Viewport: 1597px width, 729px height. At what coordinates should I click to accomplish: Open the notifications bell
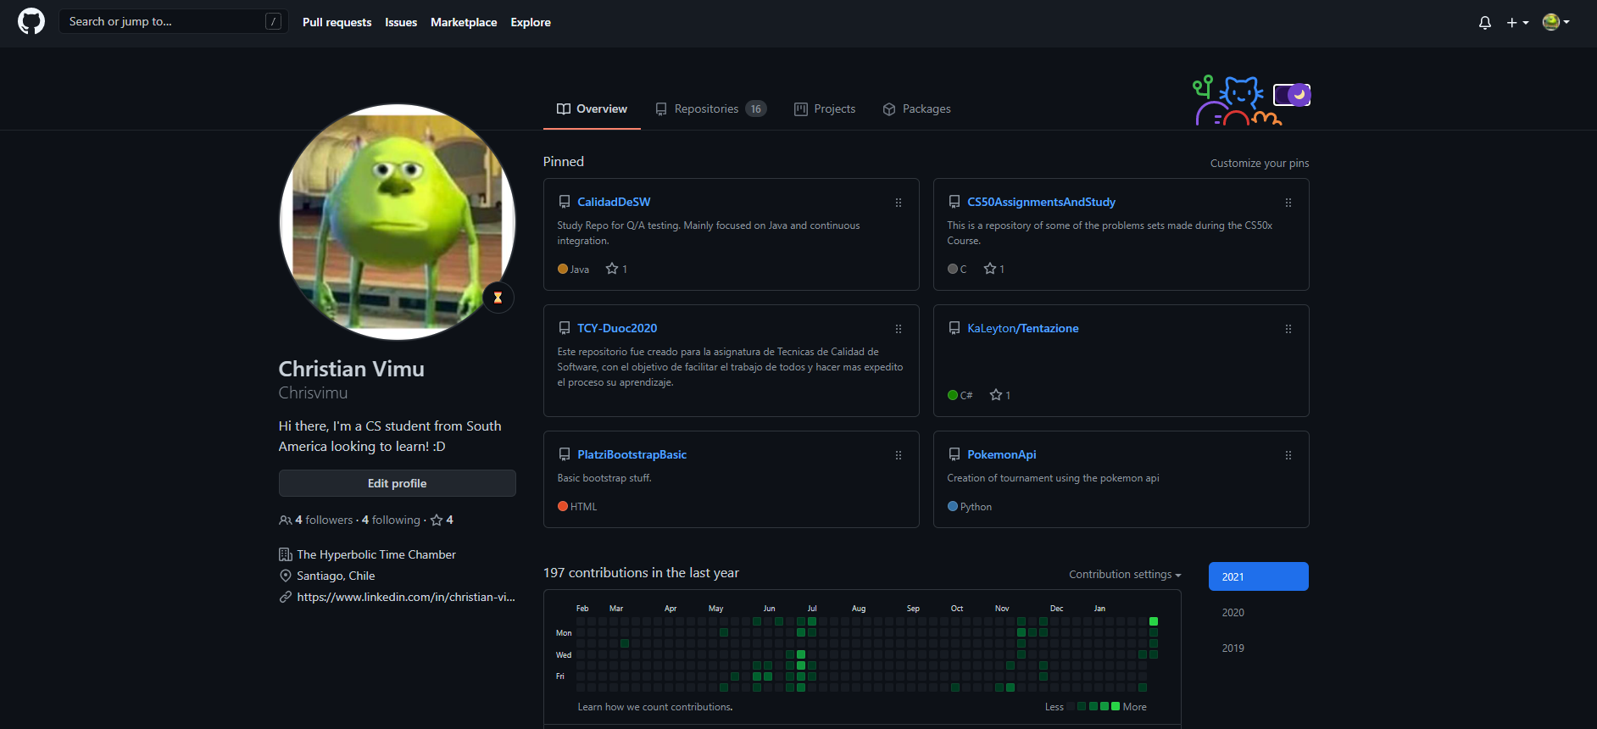coord(1485,23)
